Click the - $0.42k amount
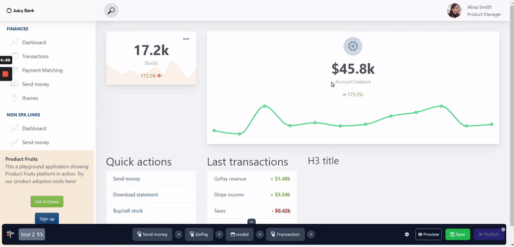 281,211
